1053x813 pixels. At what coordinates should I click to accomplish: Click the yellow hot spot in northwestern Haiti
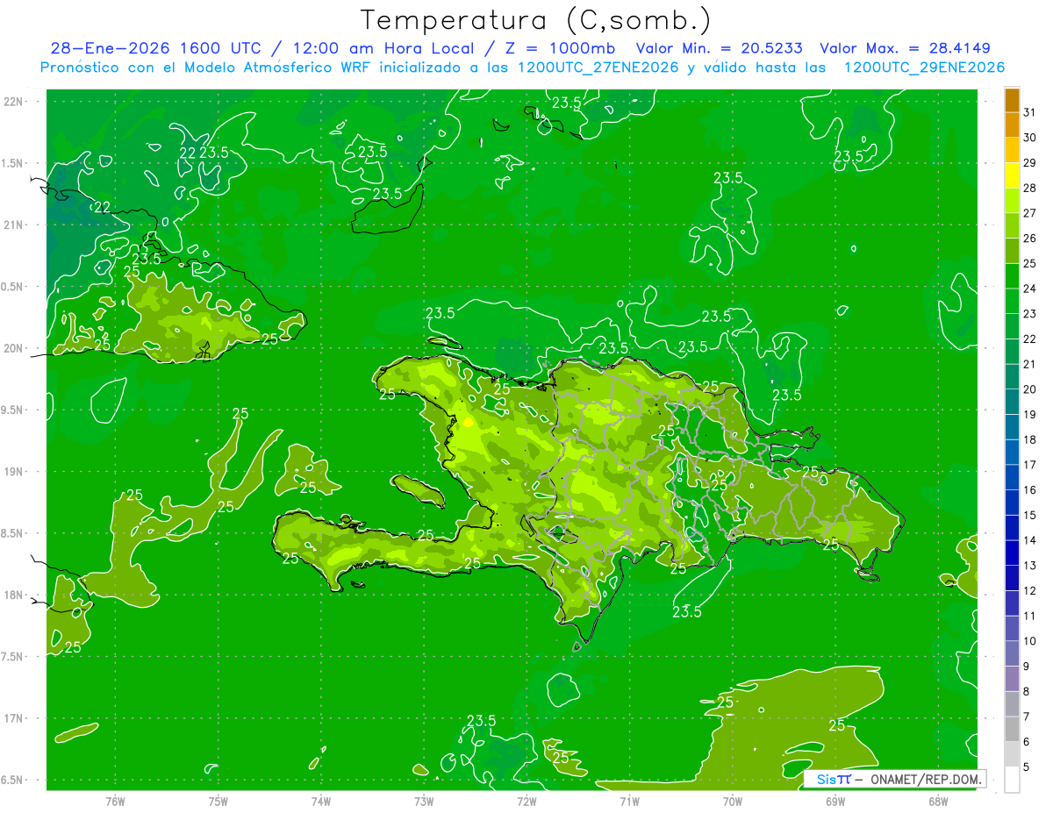[x=468, y=421]
